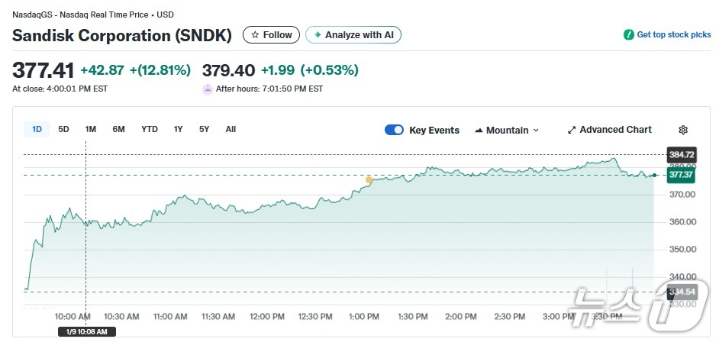Switch to the 5D time range

(63, 129)
